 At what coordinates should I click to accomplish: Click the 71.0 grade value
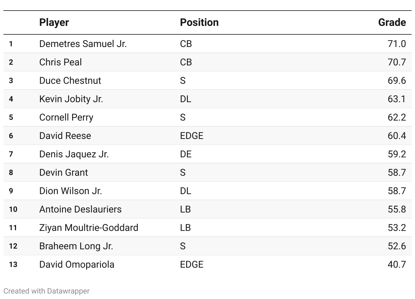[x=397, y=44]
